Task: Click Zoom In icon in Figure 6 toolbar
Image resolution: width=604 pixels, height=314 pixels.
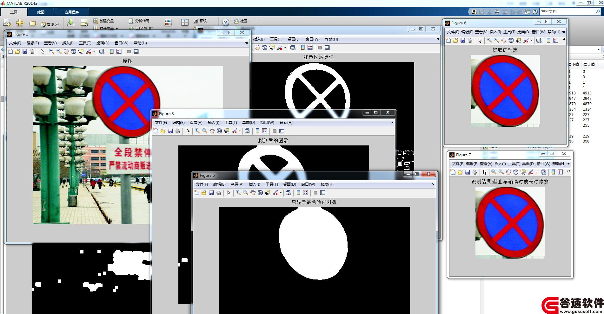Action: tap(489, 40)
